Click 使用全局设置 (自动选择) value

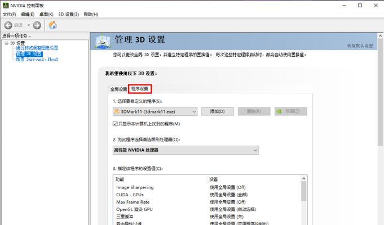[233, 209]
